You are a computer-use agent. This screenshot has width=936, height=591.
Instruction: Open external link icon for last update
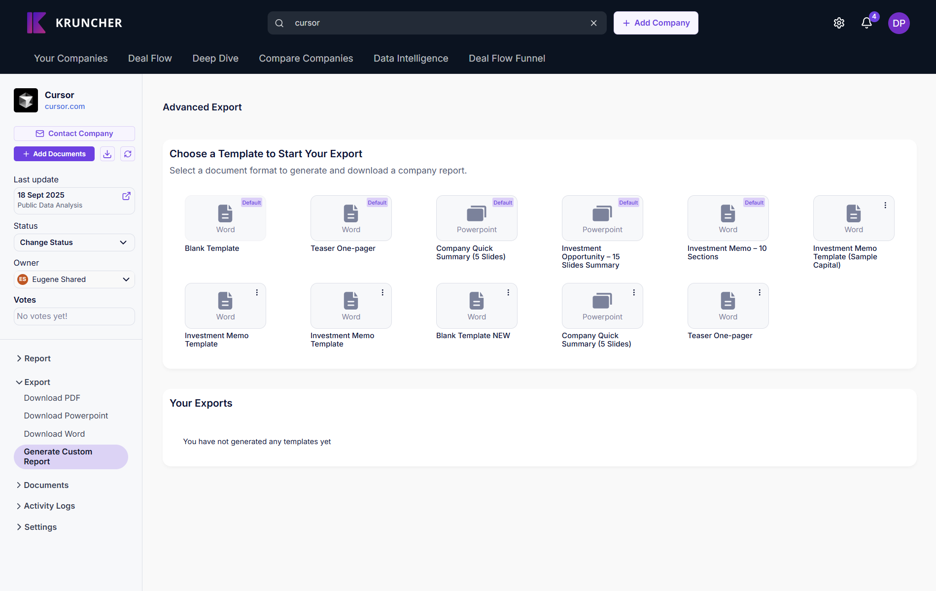126,196
